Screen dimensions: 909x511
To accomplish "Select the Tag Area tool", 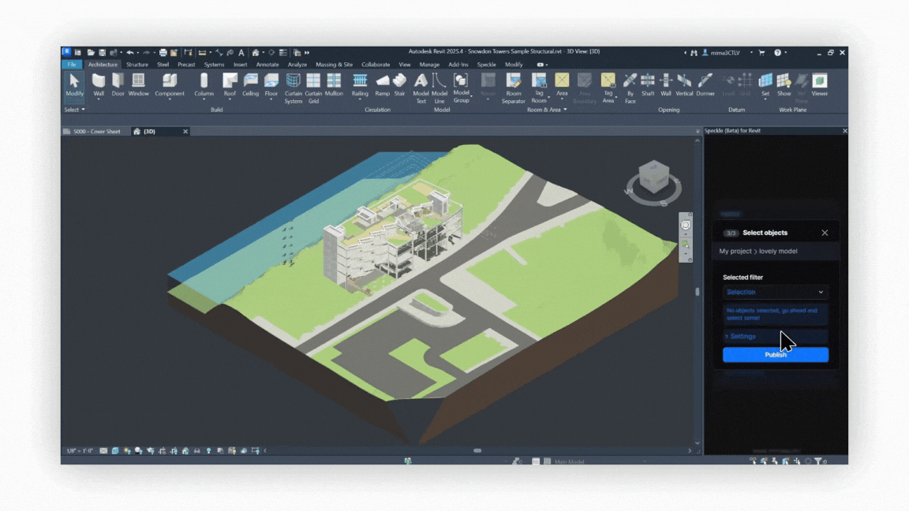I will 608,88.
